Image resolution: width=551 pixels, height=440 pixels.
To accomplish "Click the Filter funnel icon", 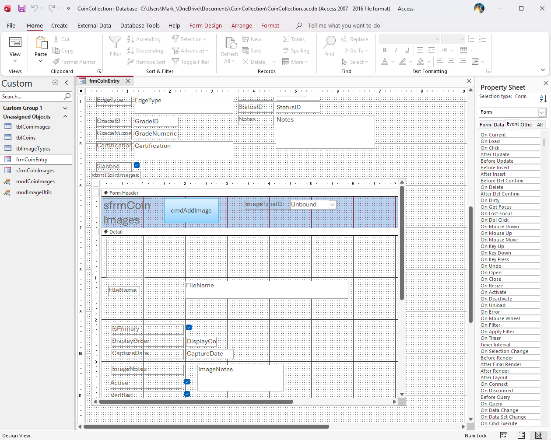I will point(116,42).
